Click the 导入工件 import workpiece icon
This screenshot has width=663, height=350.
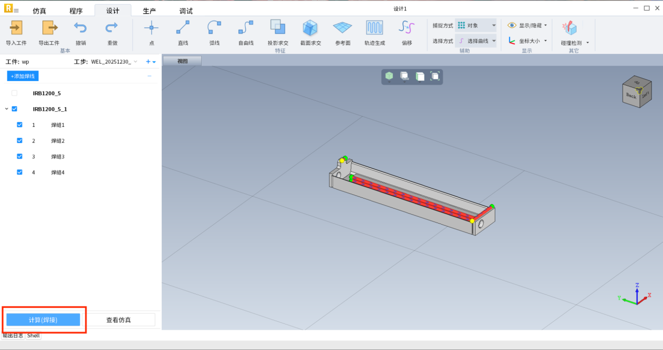pos(16,28)
